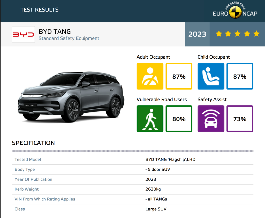Click the Euro NCAP logo
Image resolution: width=265 pixels, height=218 pixels.
point(235,10)
